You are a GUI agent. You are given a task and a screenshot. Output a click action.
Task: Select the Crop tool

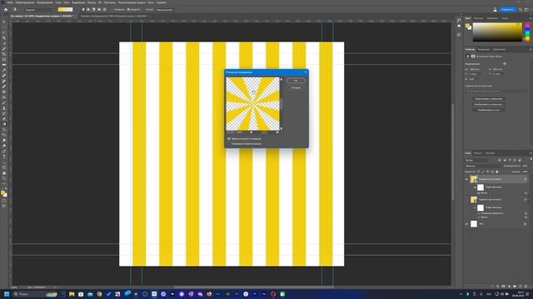[4, 54]
